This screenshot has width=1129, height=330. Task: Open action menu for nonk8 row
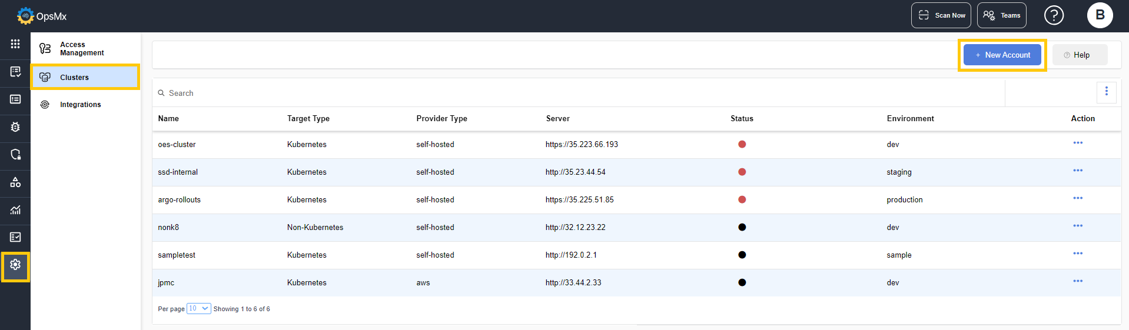pyautogui.click(x=1077, y=226)
